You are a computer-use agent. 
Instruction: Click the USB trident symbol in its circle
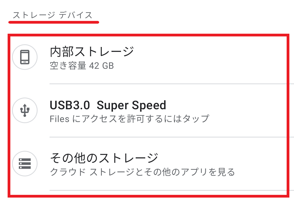click(25, 110)
